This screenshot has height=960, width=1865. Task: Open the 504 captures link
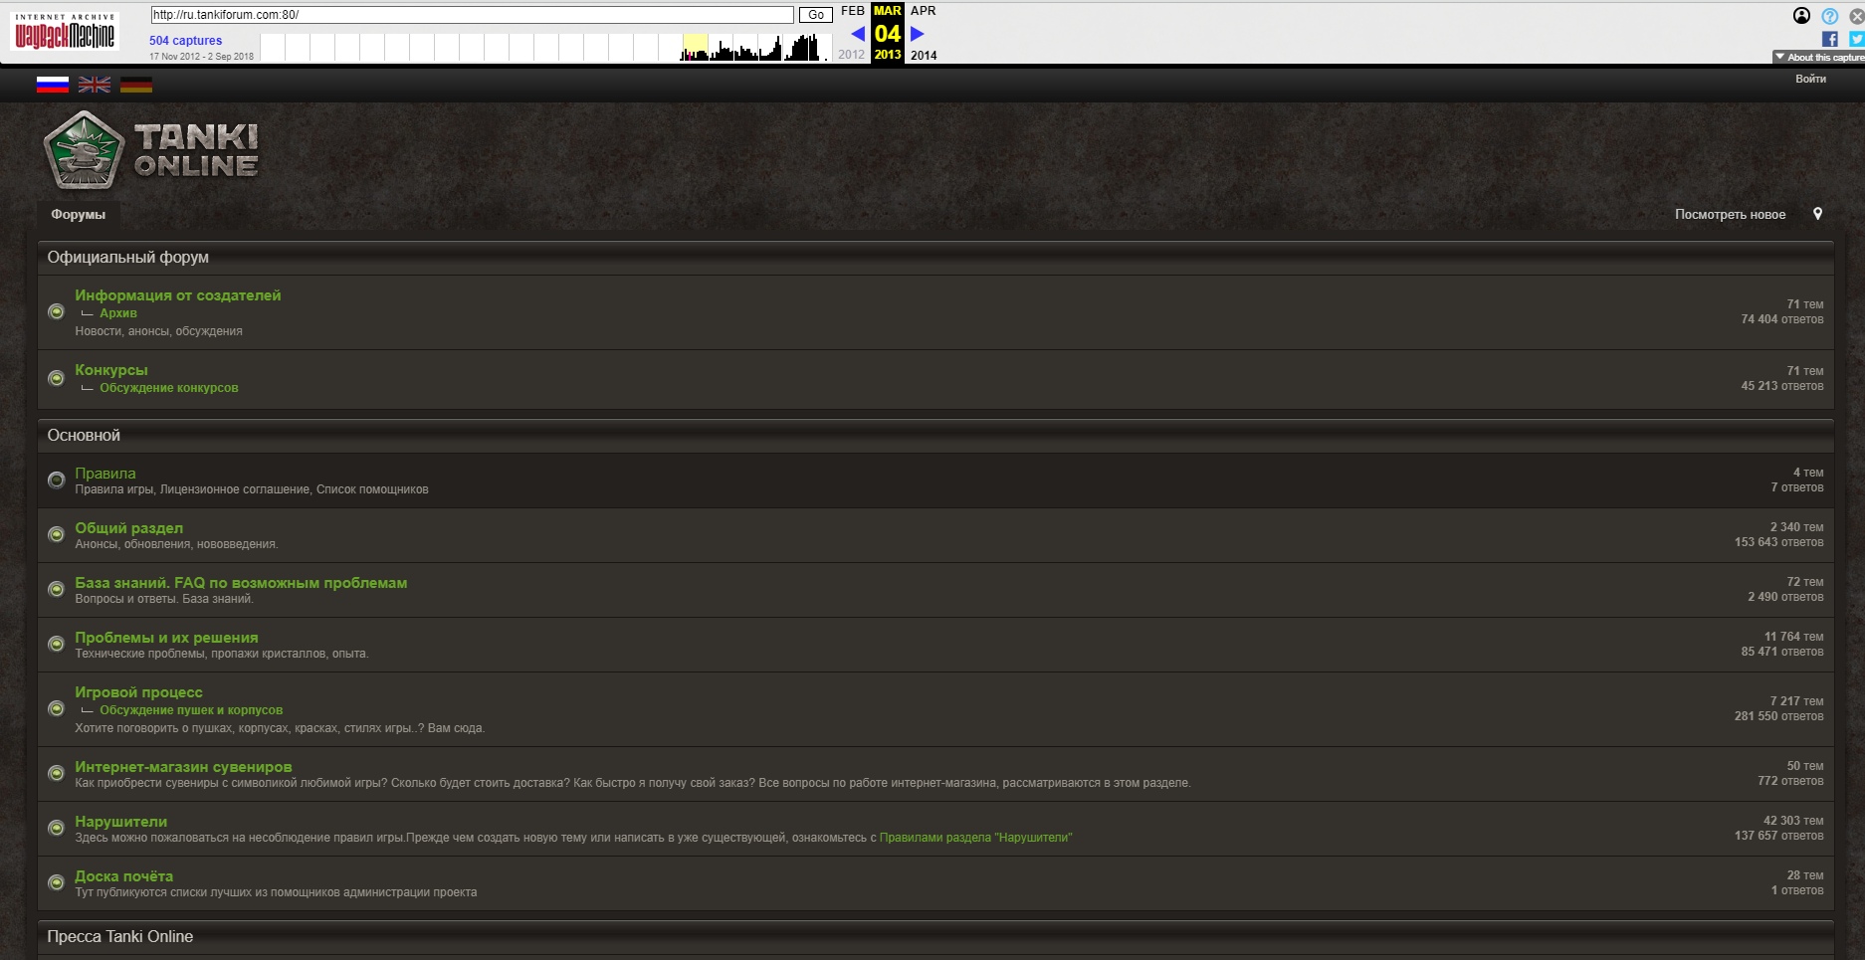tap(186, 41)
